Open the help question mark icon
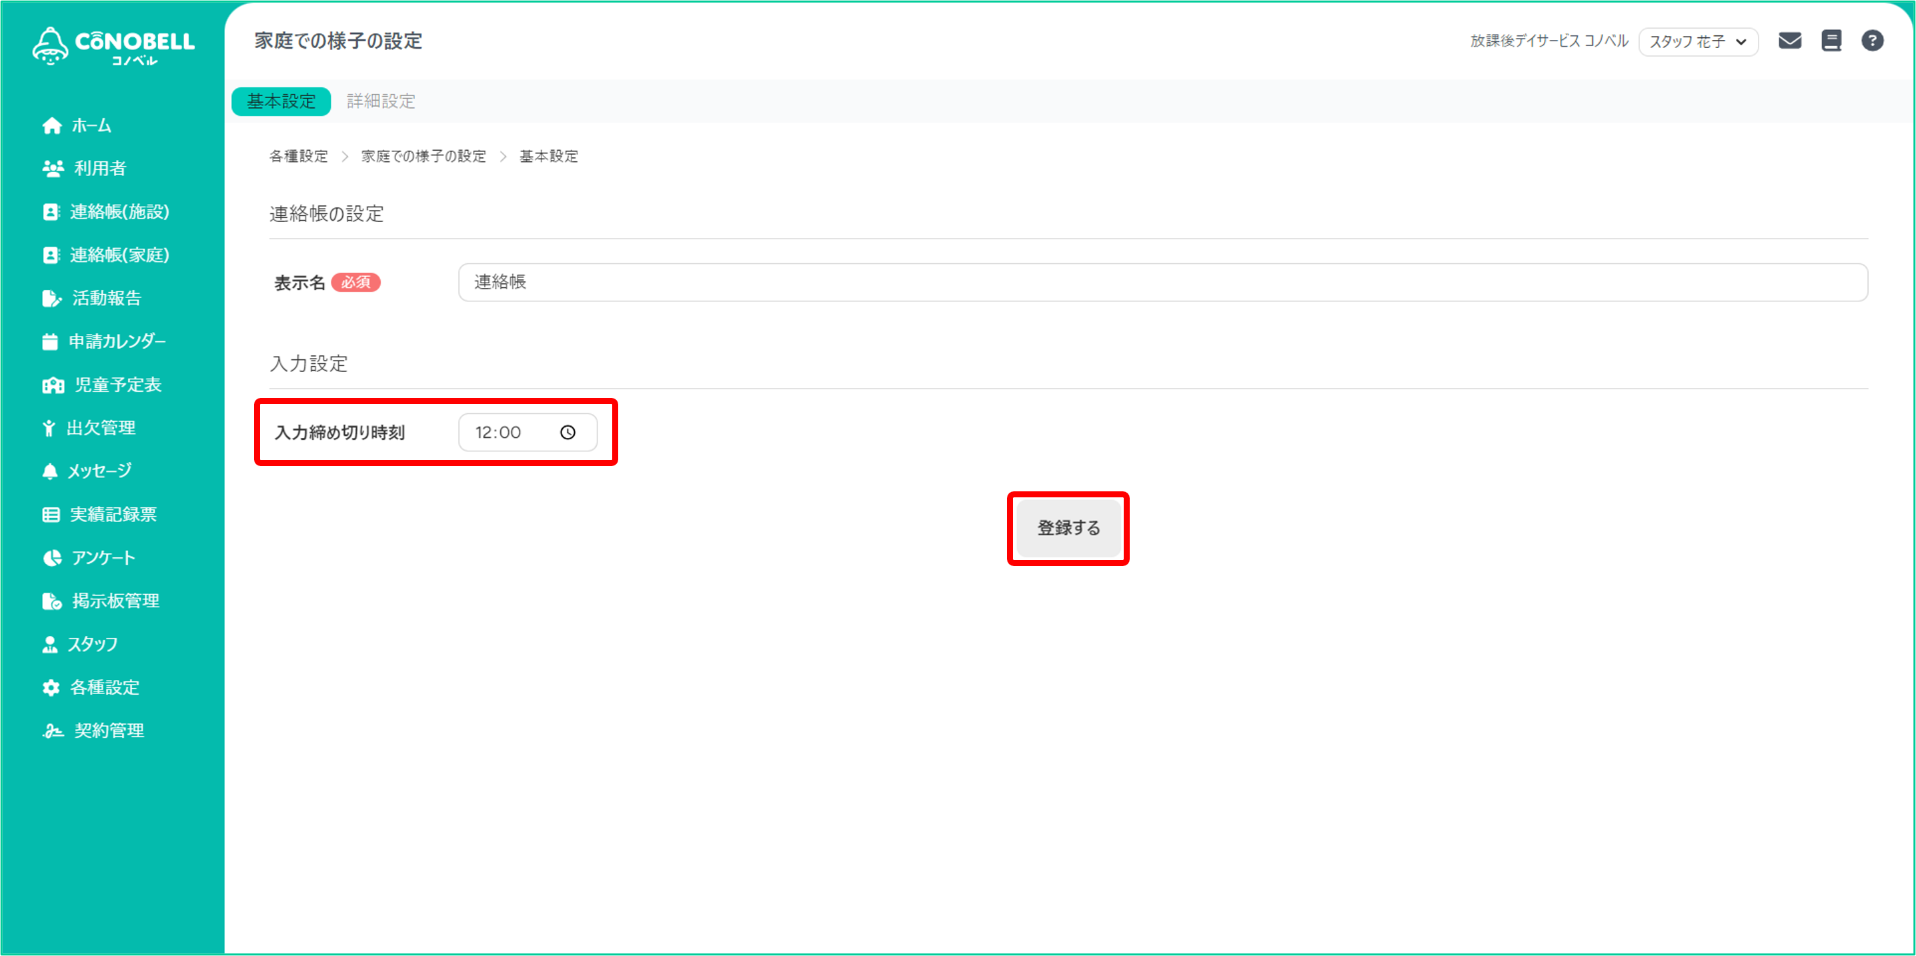This screenshot has width=1916, height=956. tap(1872, 40)
